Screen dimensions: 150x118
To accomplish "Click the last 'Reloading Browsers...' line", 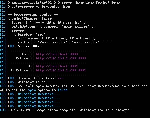I will point(39,106).
